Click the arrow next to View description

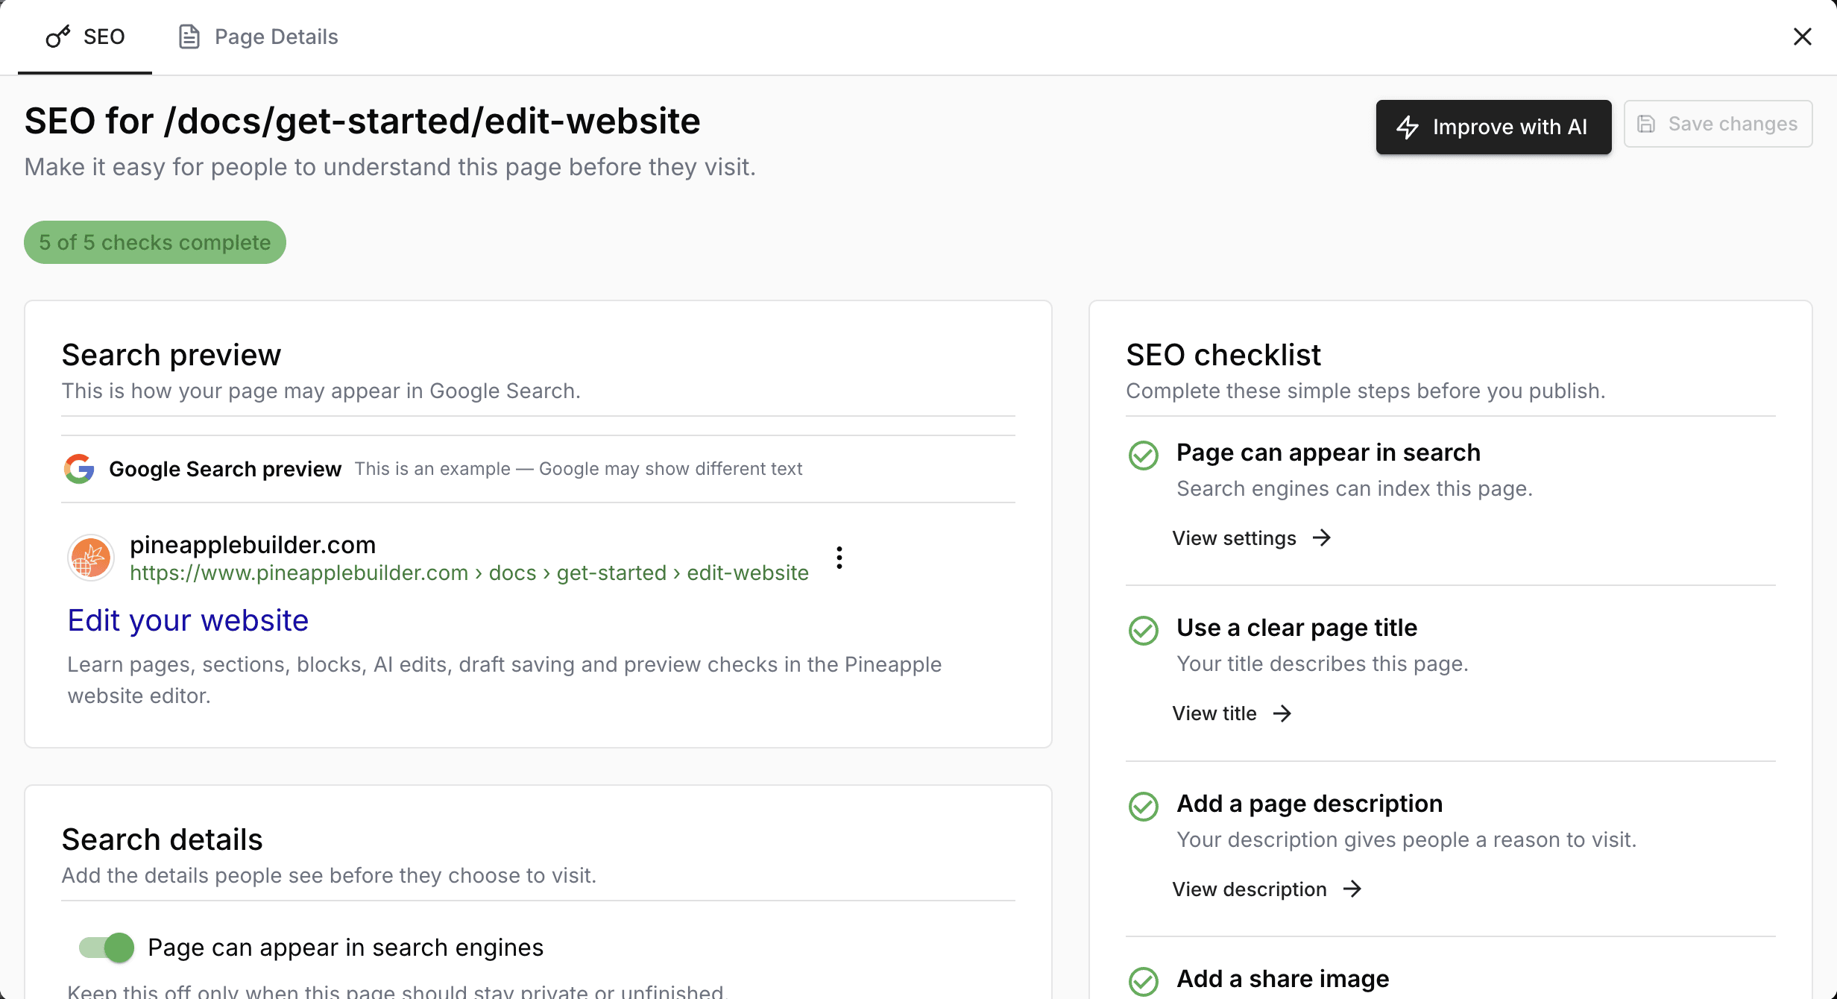coord(1352,889)
